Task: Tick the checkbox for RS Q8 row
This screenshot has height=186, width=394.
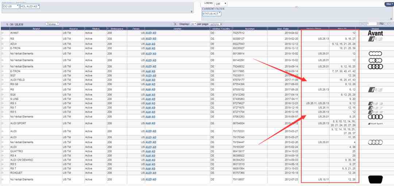Action: [3, 84]
